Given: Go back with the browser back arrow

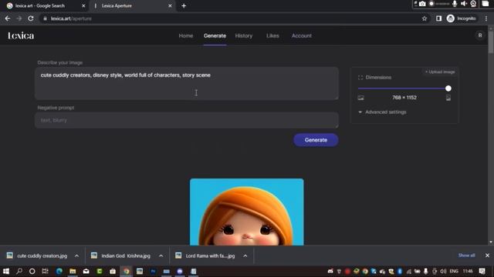Looking at the screenshot, I should (8, 18).
